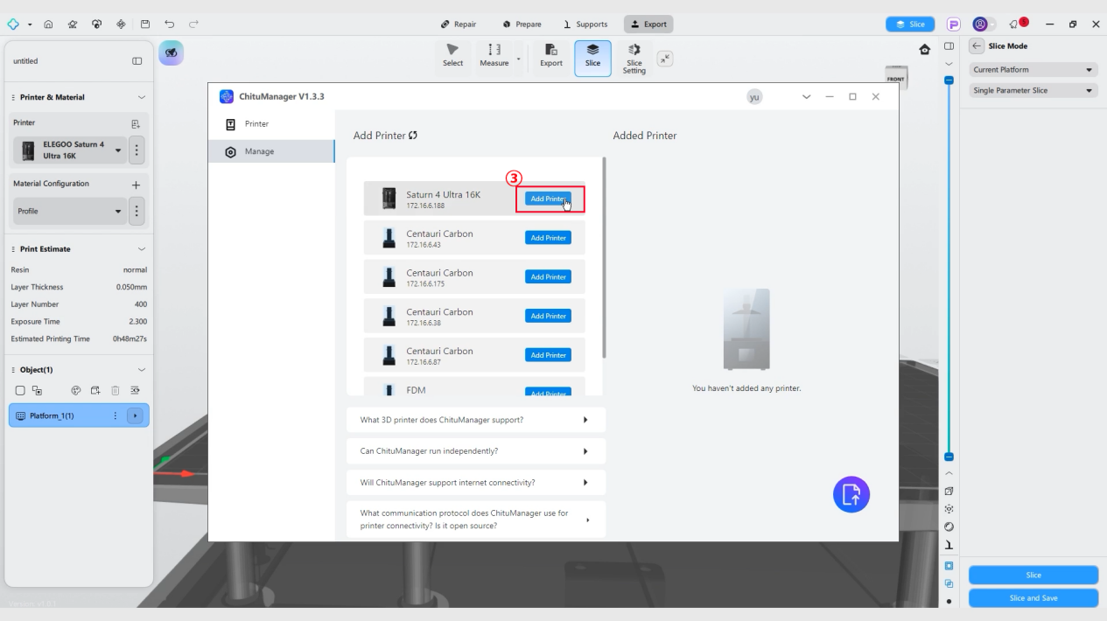Click the supports icon at bottom of right strip
This screenshot has height=621, width=1107.
coord(949,546)
